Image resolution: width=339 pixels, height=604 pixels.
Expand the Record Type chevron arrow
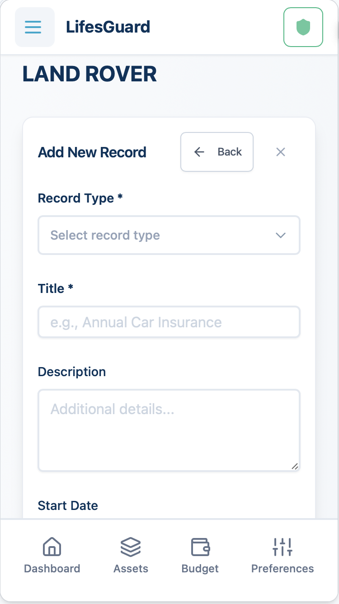point(281,235)
